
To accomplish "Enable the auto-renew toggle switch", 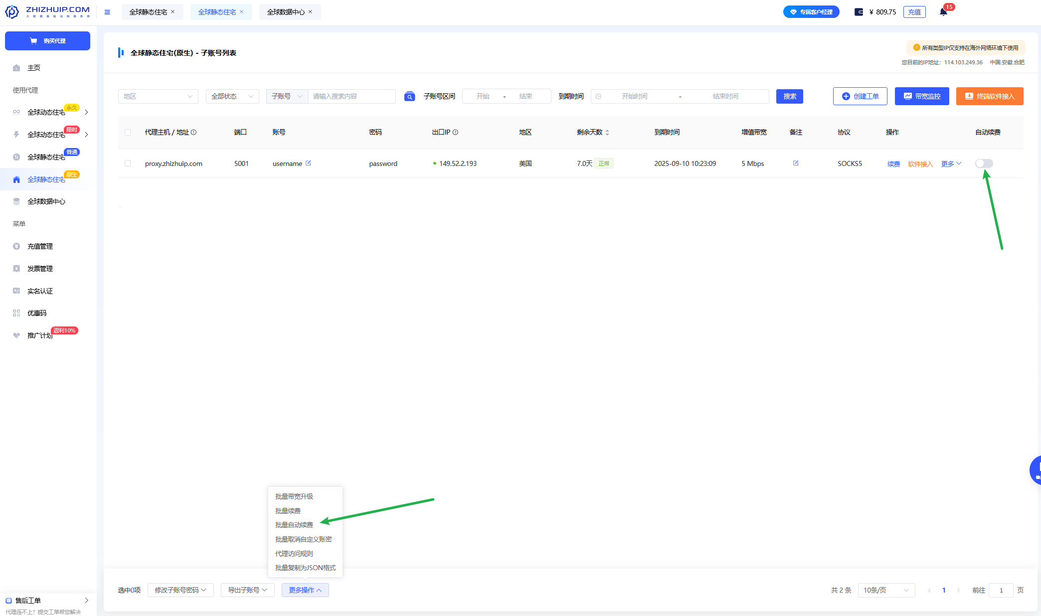I will (x=984, y=163).
